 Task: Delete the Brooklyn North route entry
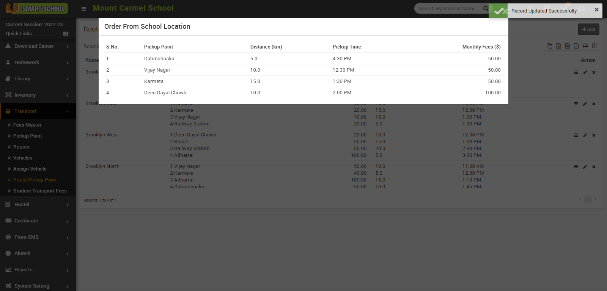594,167
